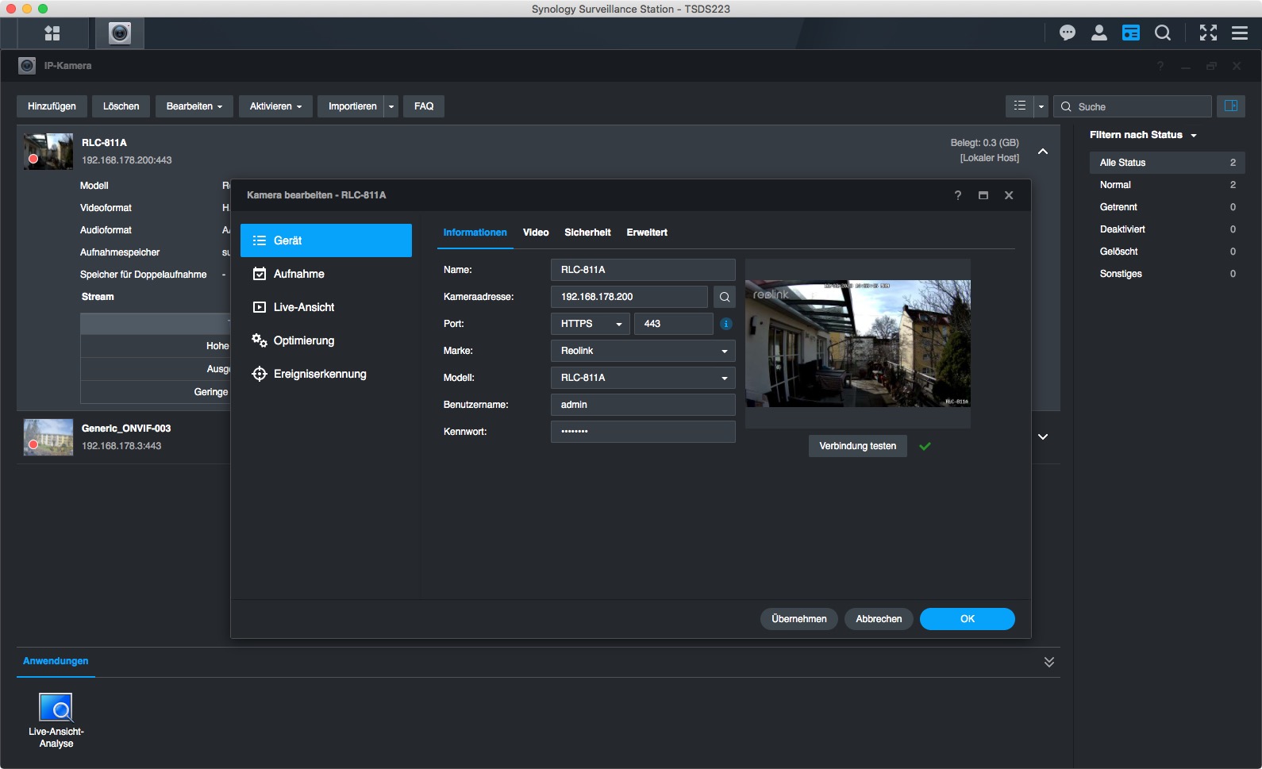This screenshot has height=769, width=1262.
Task: Open the user account icon
Action: click(x=1098, y=33)
